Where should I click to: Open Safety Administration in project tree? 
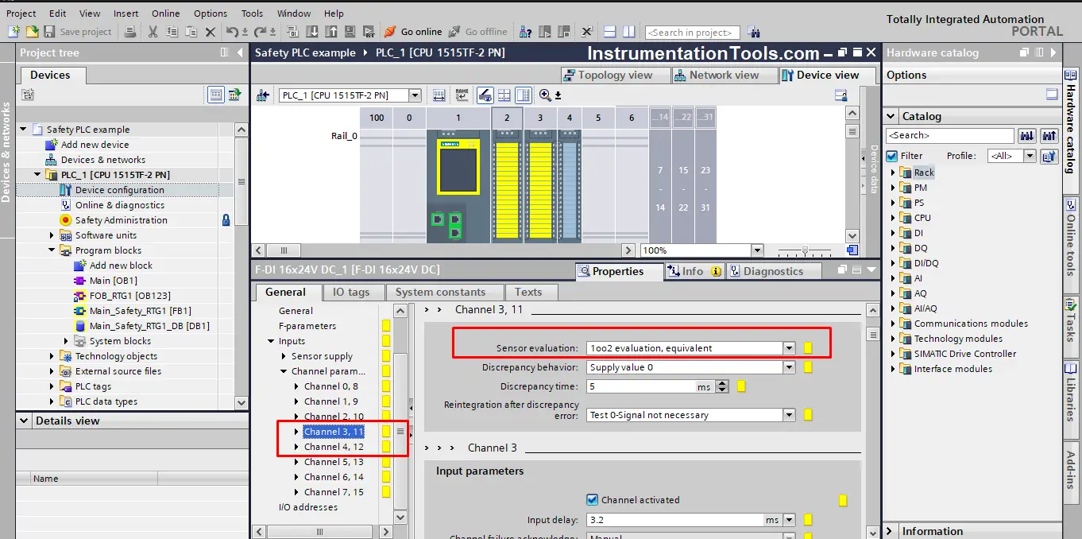pos(121,220)
